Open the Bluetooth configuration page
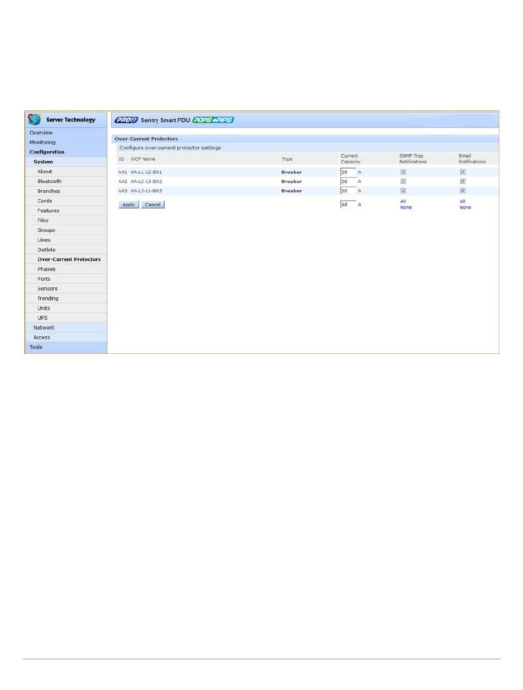The image size is (523, 690). [x=50, y=181]
